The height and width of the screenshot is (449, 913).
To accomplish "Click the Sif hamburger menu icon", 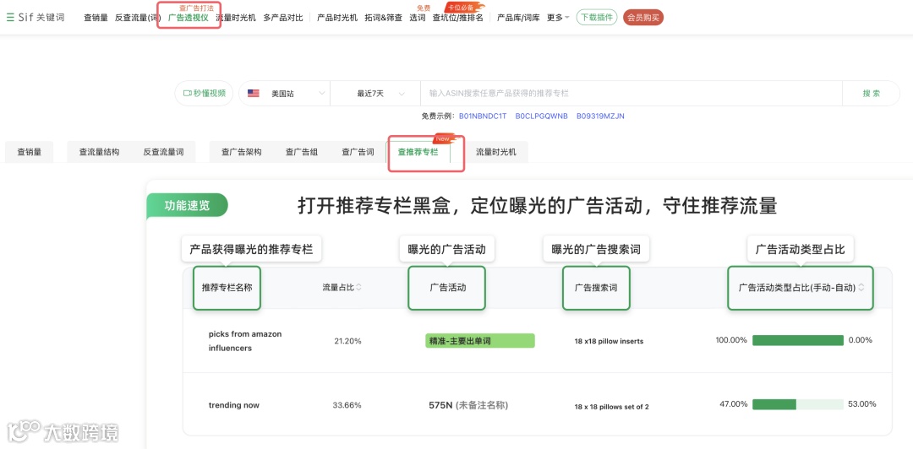I will (10, 18).
